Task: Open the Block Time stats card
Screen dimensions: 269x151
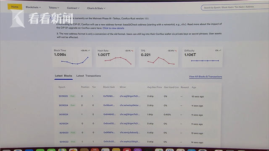Action: (72, 57)
